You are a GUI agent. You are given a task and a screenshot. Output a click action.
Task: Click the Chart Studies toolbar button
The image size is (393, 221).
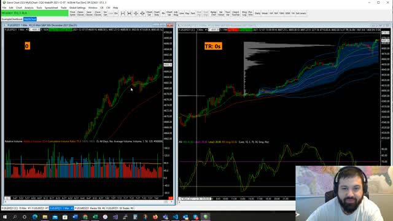click(x=157, y=14)
